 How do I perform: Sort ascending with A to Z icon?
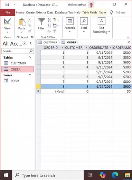tap(49, 20)
